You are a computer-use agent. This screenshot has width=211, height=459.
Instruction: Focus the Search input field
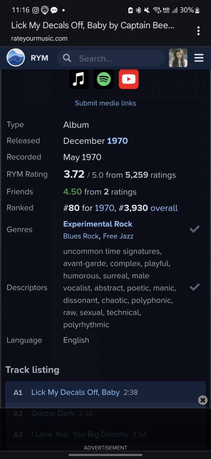[x=111, y=58]
